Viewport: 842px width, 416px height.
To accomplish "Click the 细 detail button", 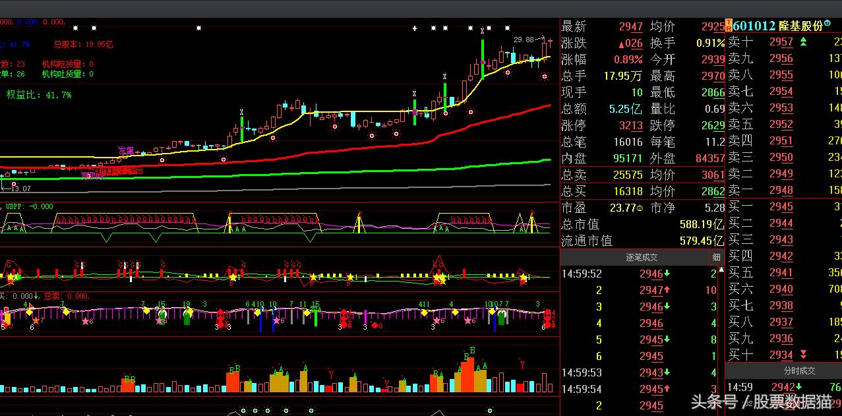I will (x=717, y=257).
